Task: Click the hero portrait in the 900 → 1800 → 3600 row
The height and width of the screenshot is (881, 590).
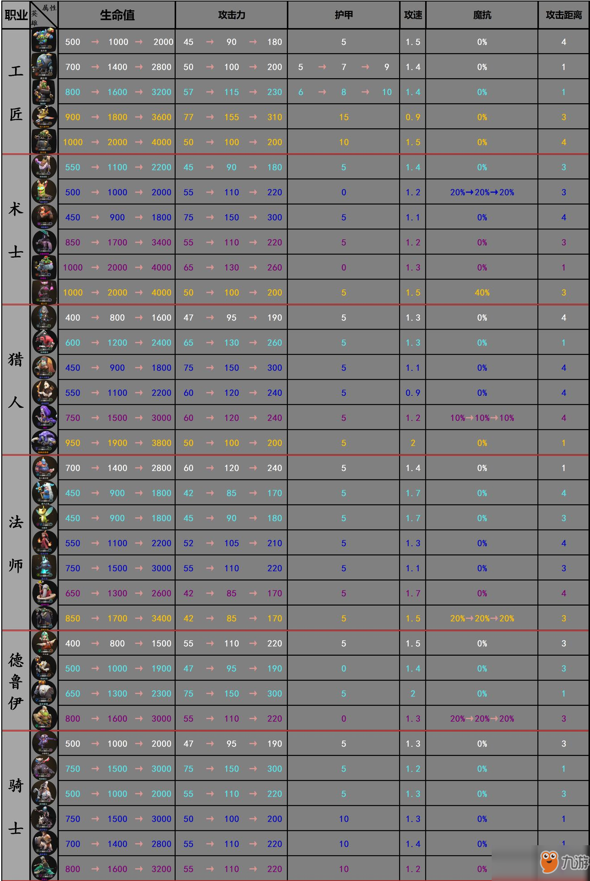Action: (x=44, y=117)
